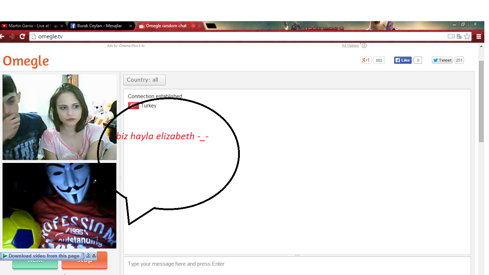This screenshot has height=275, width=489.
Task: Reload the omegle.tv page
Action: coord(22,36)
